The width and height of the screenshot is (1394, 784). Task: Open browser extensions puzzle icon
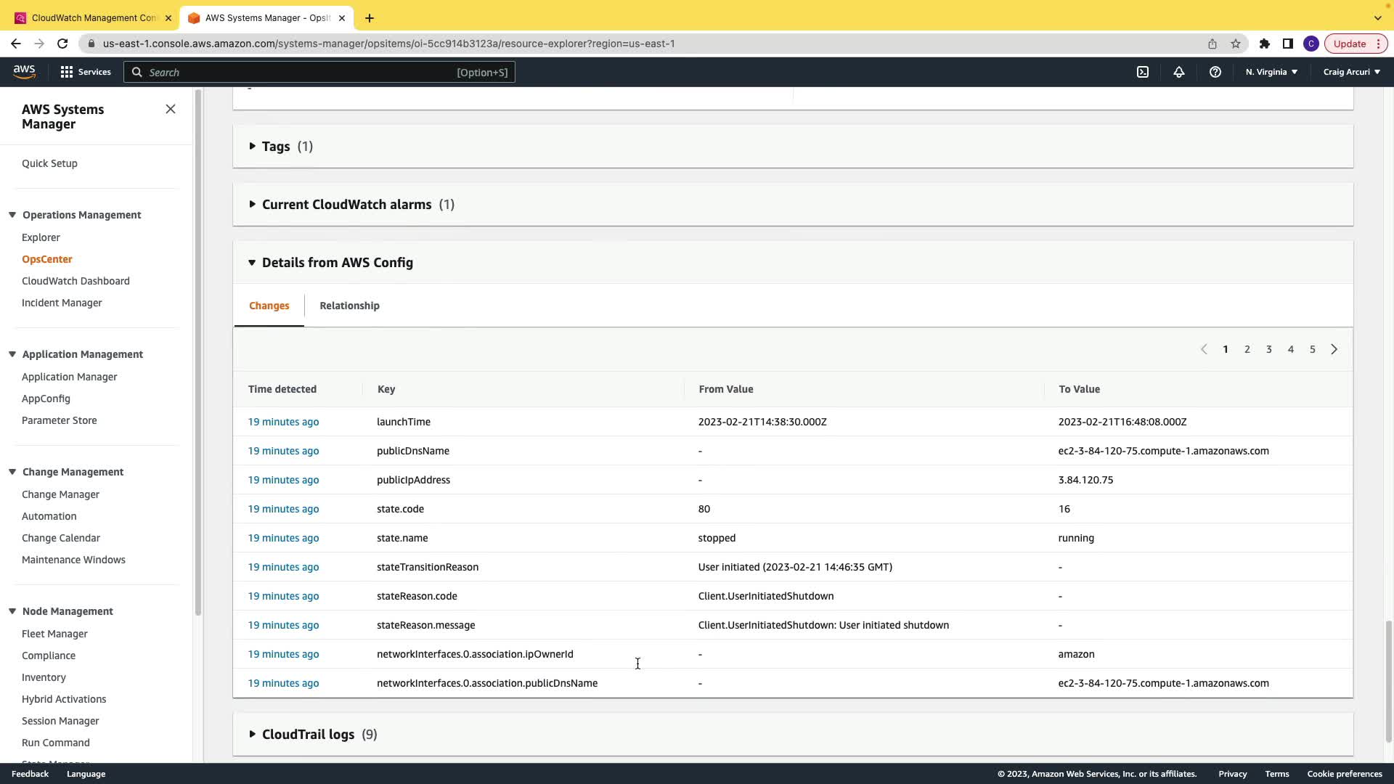click(x=1265, y=44)
